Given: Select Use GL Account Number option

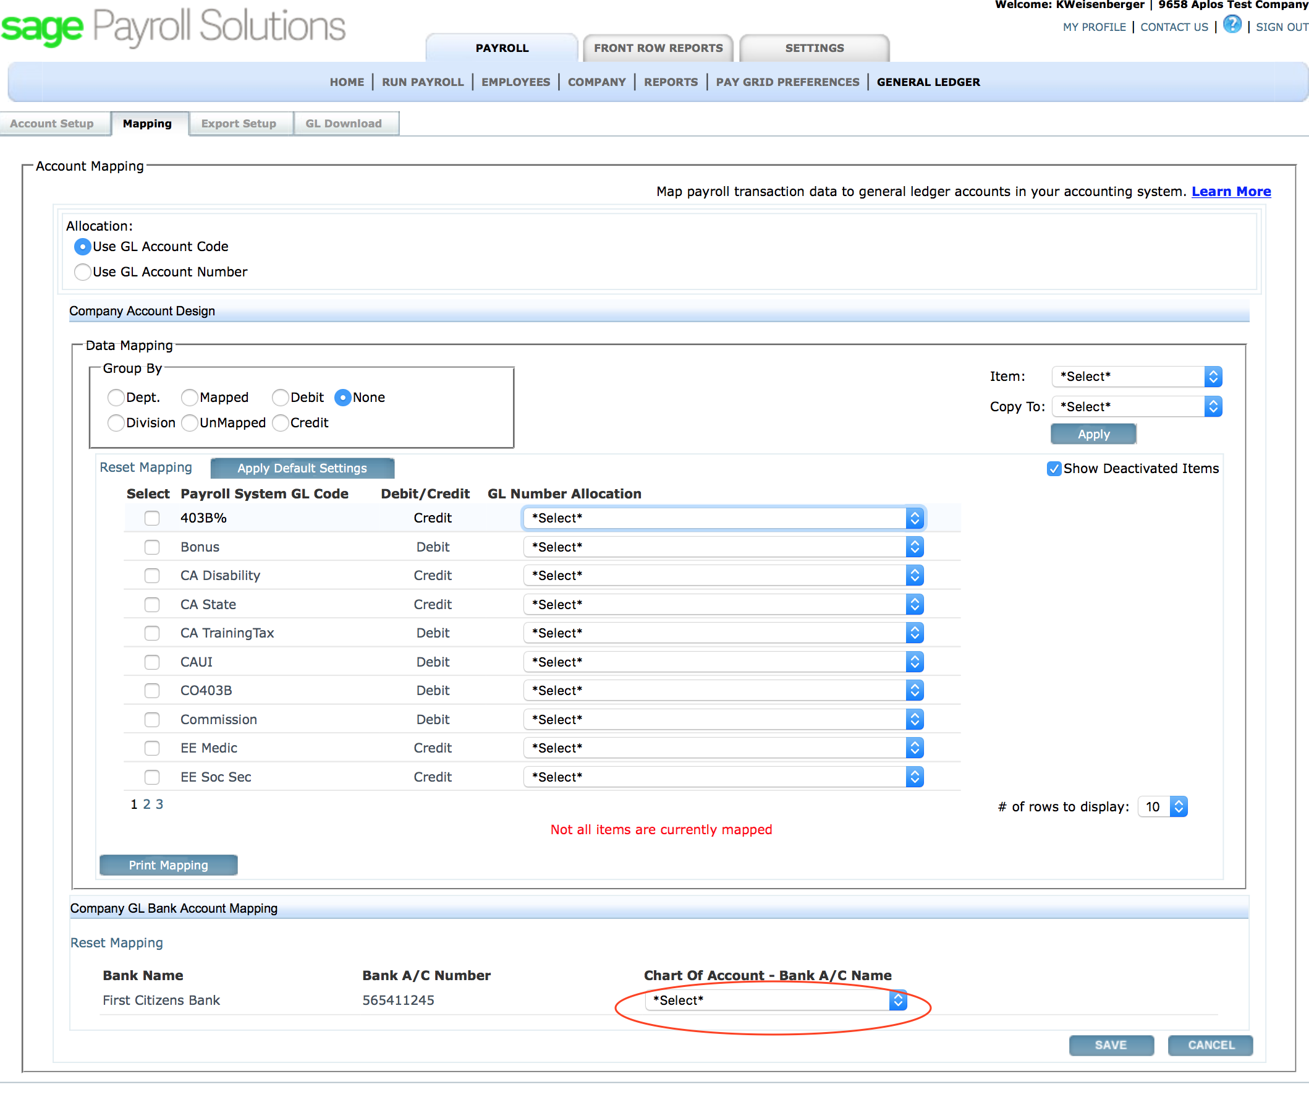Looking at the screenshot, I should coord(82,273).
